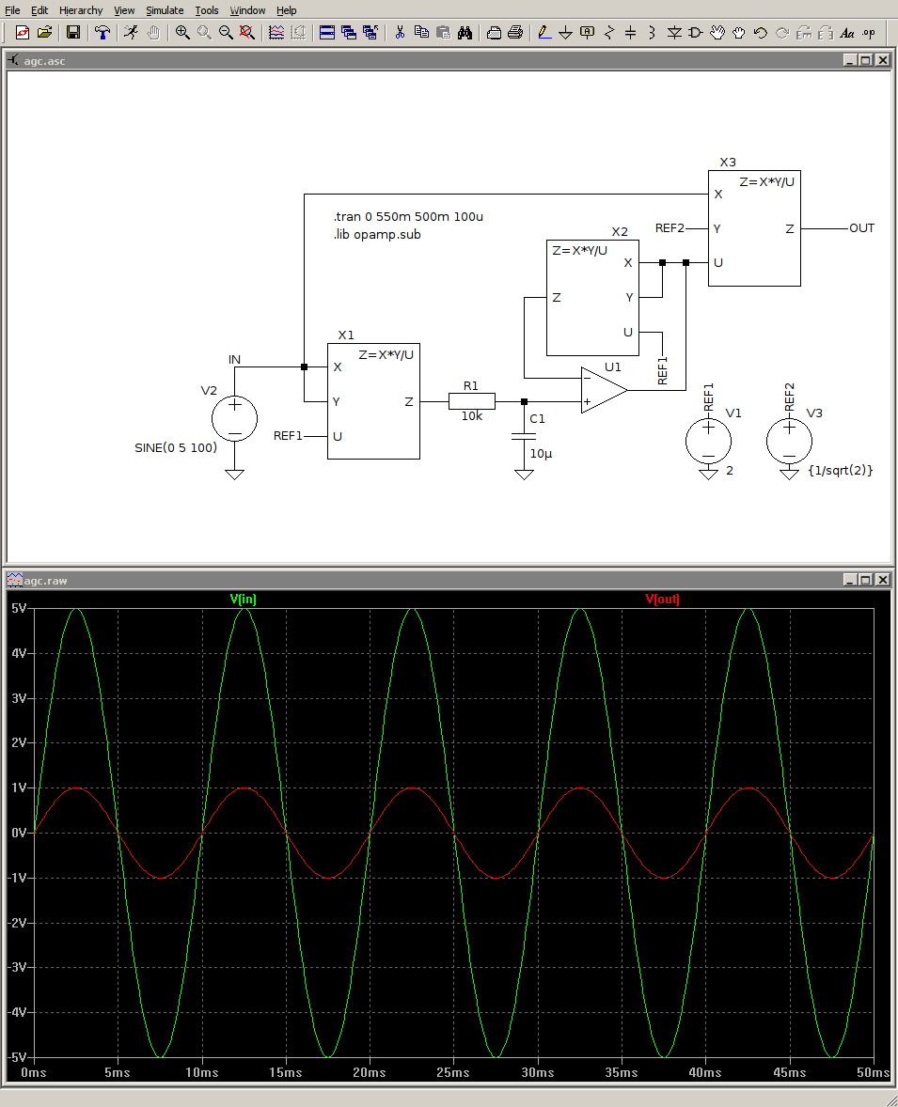Click the 5V vertical axis label

19,608
